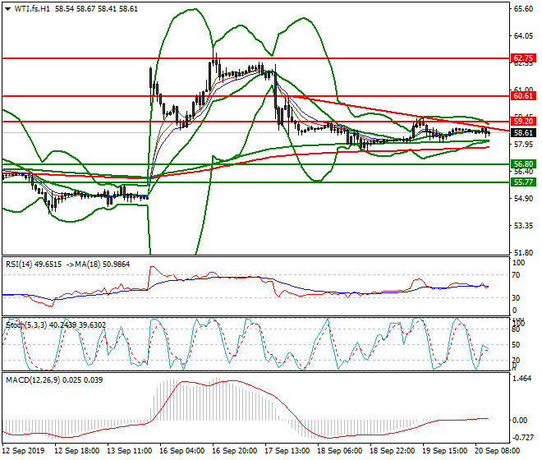
Task: Click the 18 Sep 22:00 time axis label
Action: pos(393,451)
